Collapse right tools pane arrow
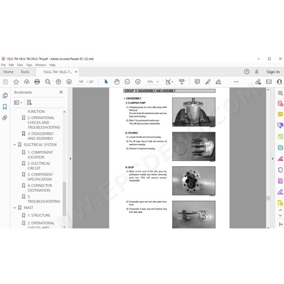This screenshot has height=284, width=284. (272, 159)
